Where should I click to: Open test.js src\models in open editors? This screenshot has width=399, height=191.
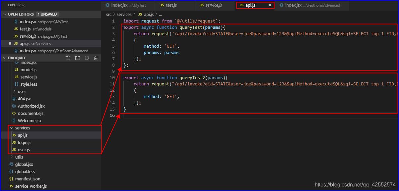50,29
